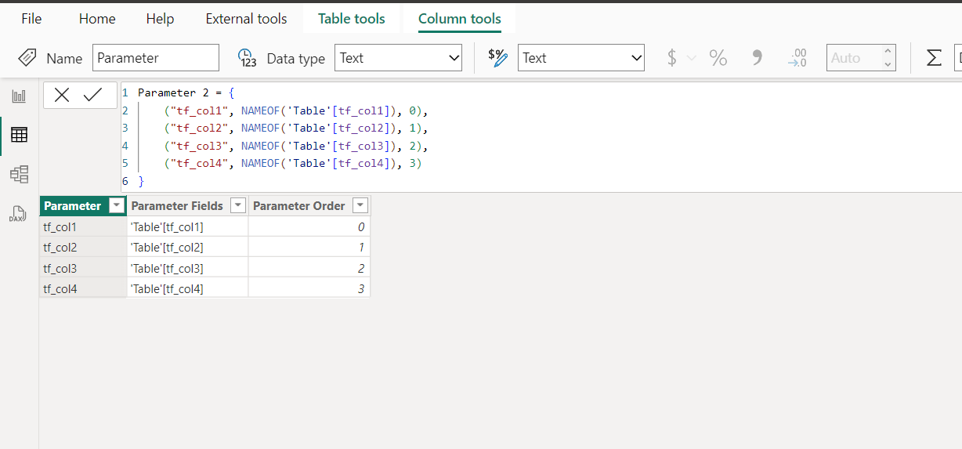Click the thousands separator comma icon
Screen dimensions: 962x449
point(757,58)
